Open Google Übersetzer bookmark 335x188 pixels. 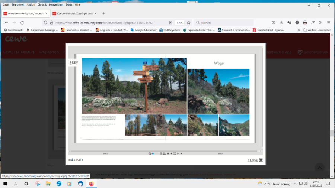point(144,30)
